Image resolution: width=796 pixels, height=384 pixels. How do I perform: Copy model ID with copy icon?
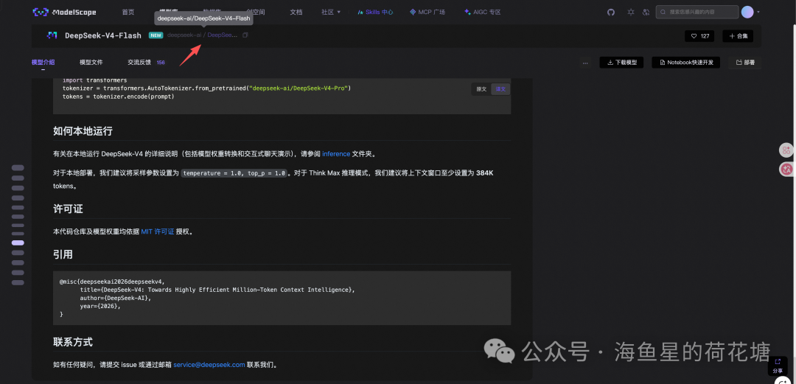point(245,35)
